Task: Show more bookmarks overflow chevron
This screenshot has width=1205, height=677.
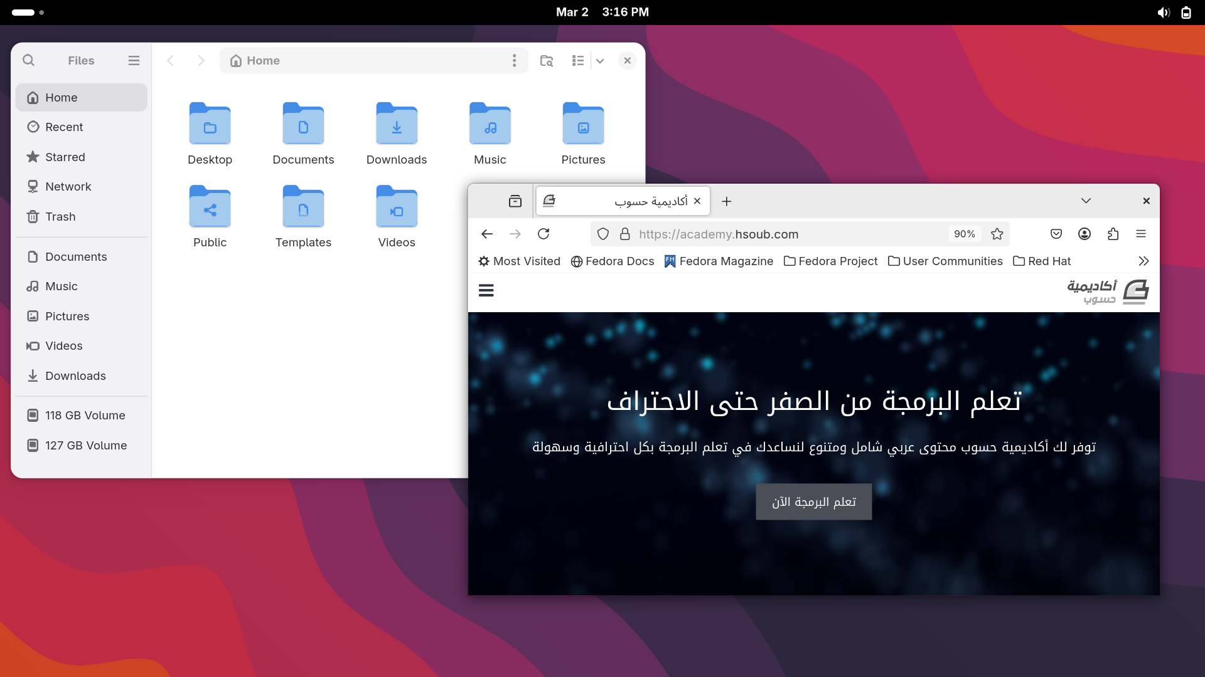Action: coord(1143,261)
